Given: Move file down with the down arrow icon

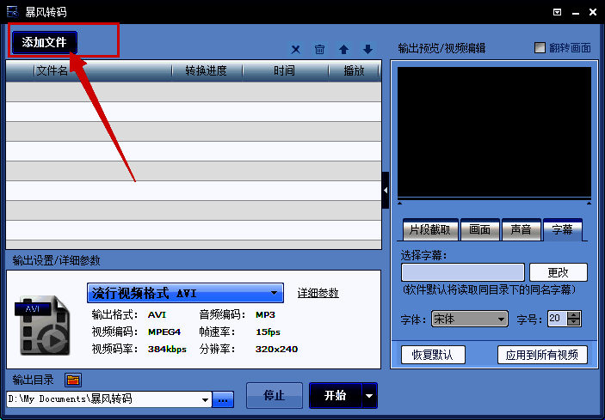Looking at the screenshot, I should coord(367,50).
